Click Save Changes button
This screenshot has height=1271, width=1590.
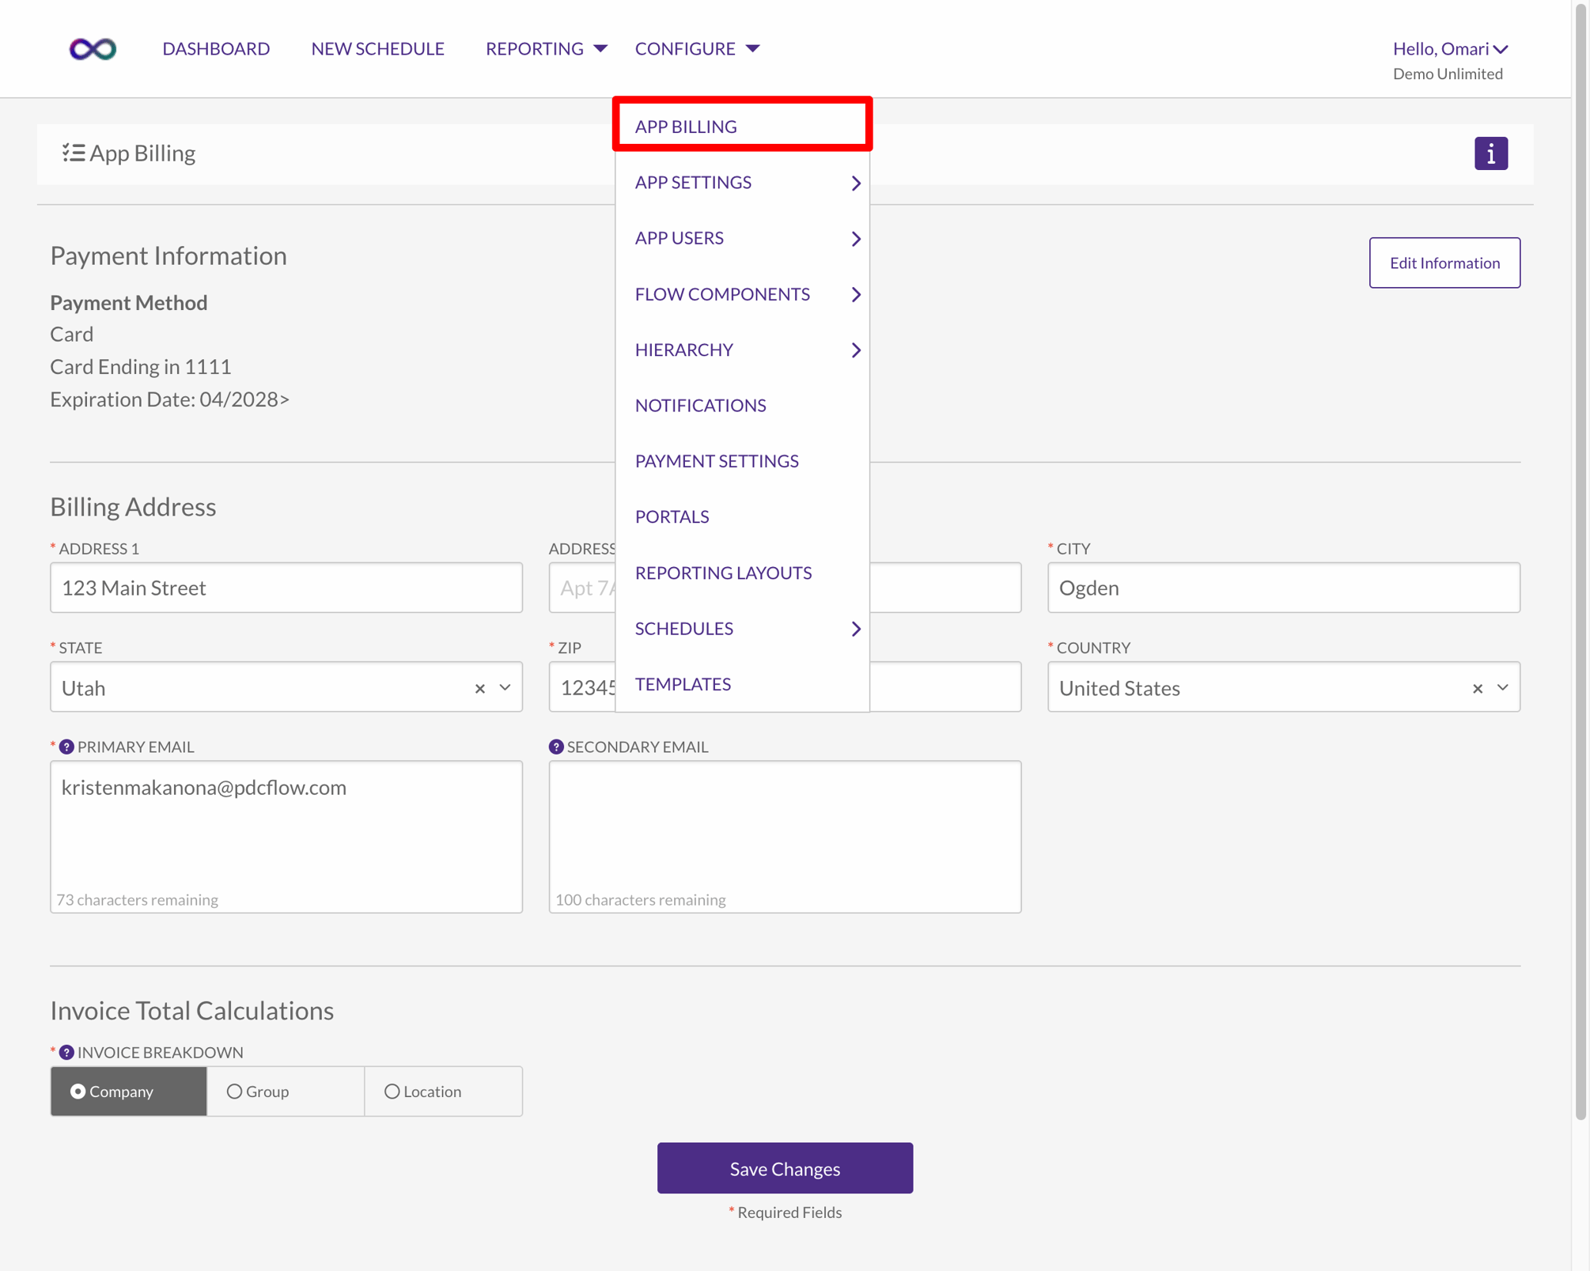point(785,1168)
